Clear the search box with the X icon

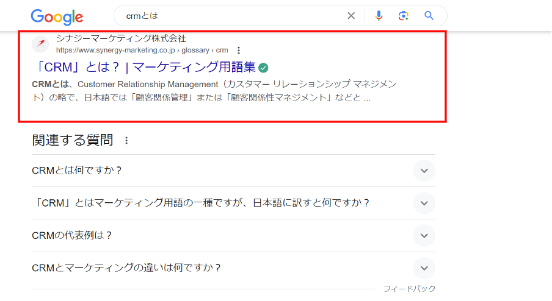click(x=351, y=15)
